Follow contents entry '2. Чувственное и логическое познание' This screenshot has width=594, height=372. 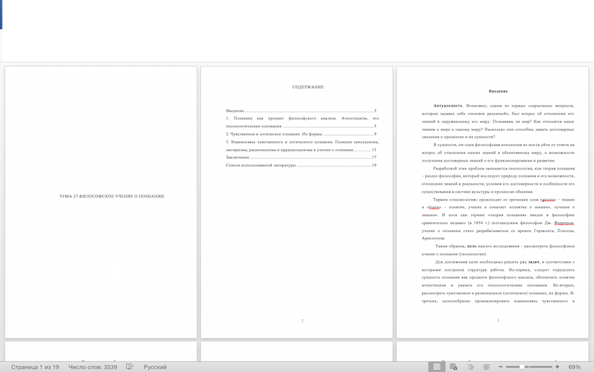pyautogui.click(x=301, y=134)
